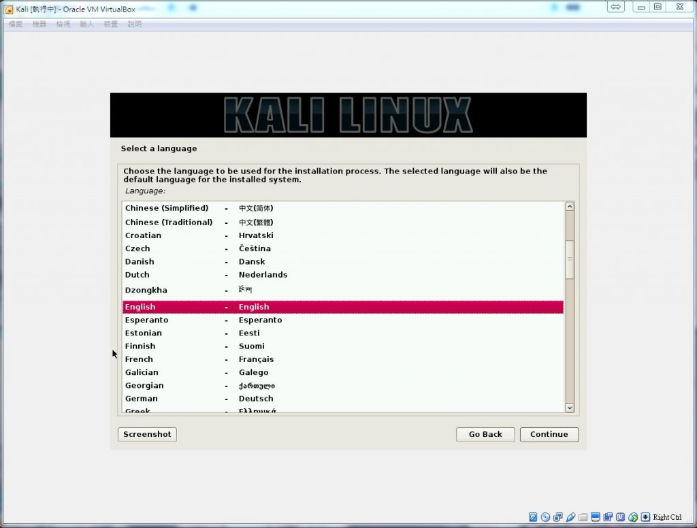Screen dimensions: 697x528
Task: Select the highlighted English language row
Action: click(x=343, y=307)
